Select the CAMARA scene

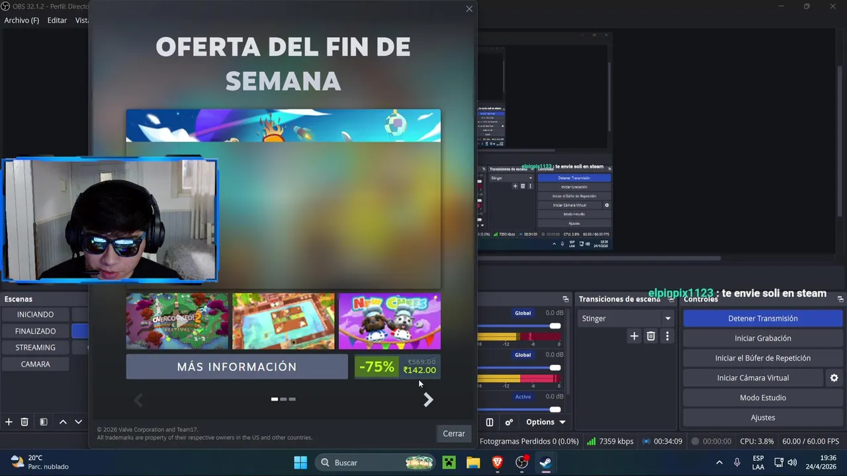[35, 364]
